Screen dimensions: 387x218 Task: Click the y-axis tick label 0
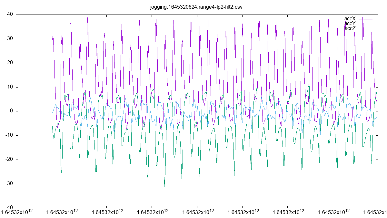[11, 111]
